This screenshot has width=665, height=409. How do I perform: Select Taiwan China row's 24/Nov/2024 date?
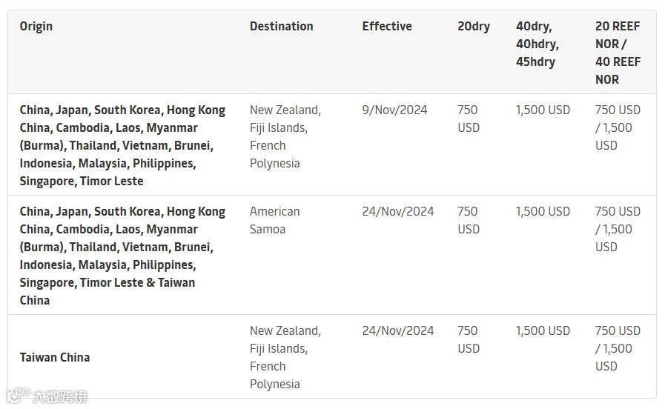tap(398, 331)
